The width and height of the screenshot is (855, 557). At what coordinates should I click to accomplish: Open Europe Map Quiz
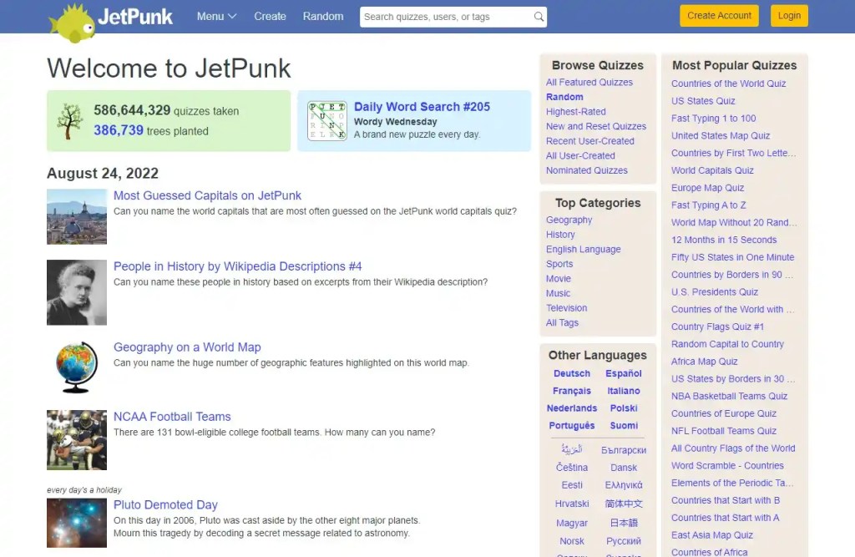point(707,188)
